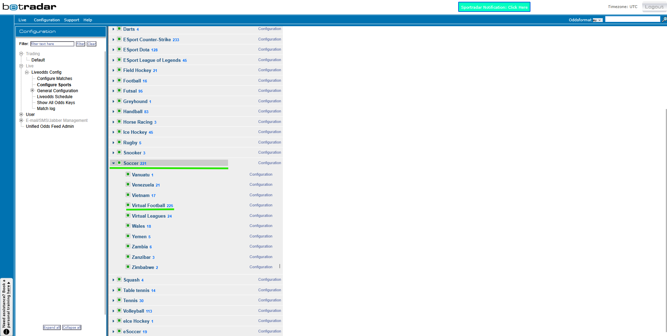Click the Logout button
The image size is (667, 336).
(654, 7)
